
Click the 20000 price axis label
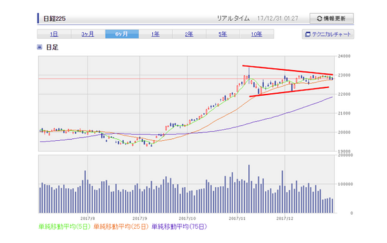coord(344,132)
